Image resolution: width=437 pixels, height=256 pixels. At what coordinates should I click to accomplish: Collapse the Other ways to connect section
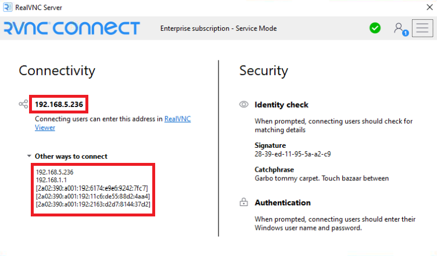pyautogui.click(x=29, y=156)
